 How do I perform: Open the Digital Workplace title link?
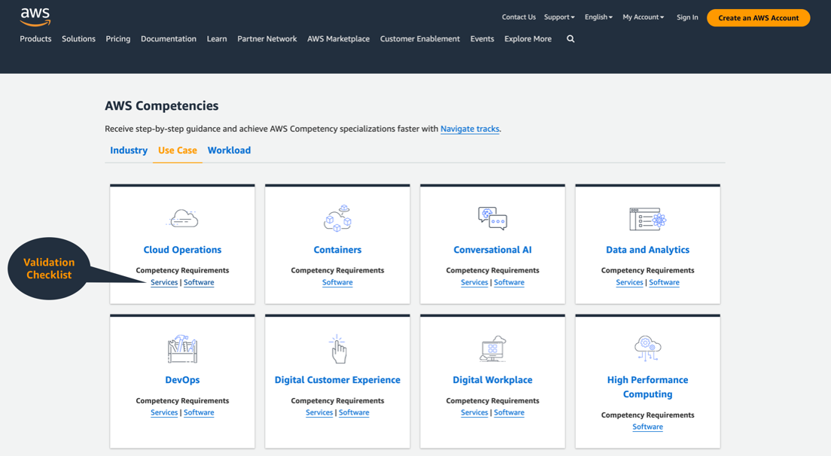point(492,380)
